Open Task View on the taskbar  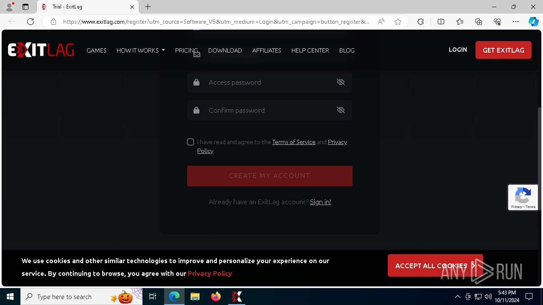(153, 297)
